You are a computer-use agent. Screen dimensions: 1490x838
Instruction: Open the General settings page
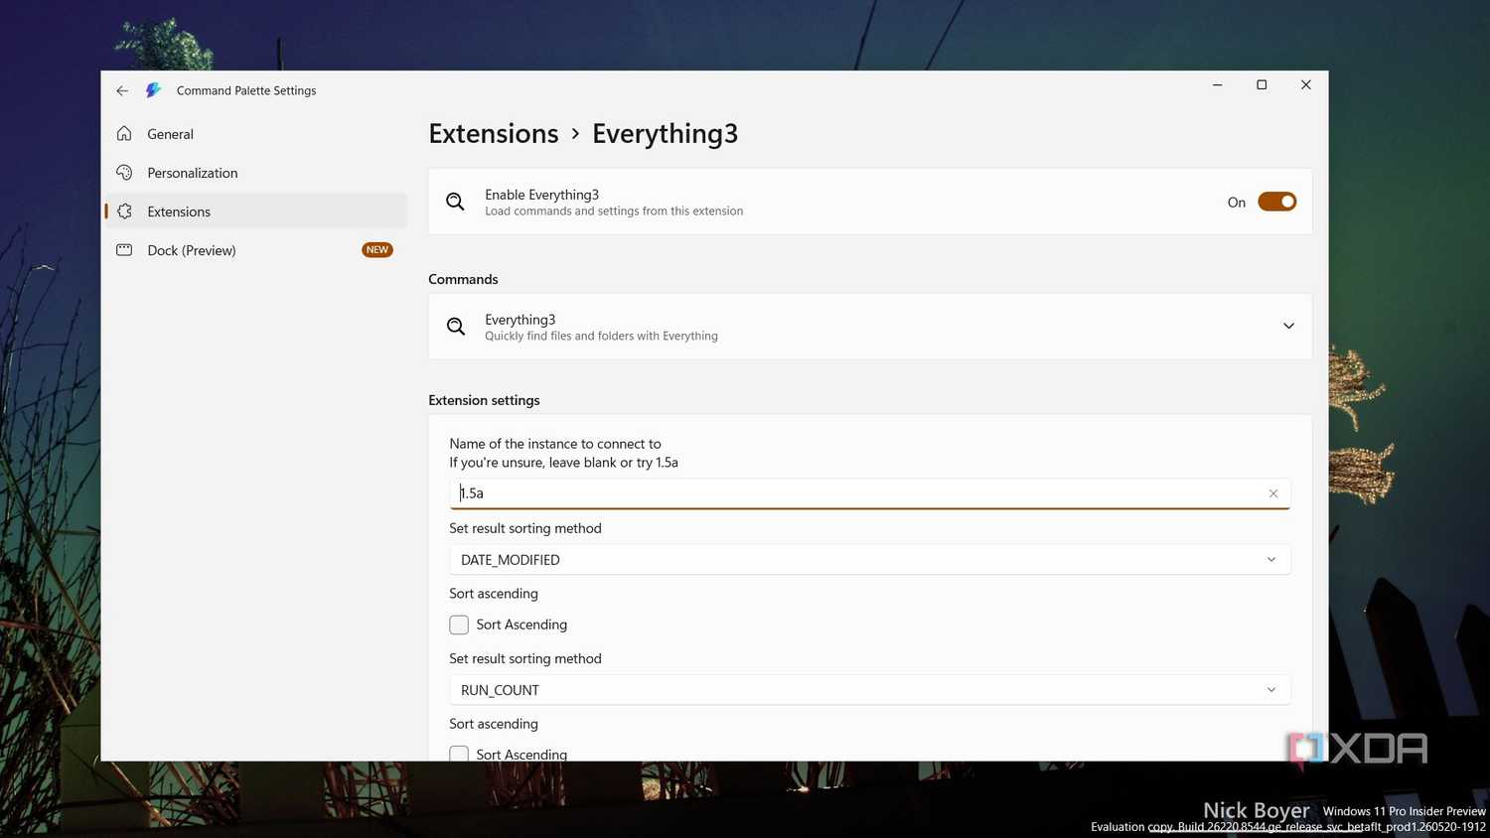(x=256, y=134)
